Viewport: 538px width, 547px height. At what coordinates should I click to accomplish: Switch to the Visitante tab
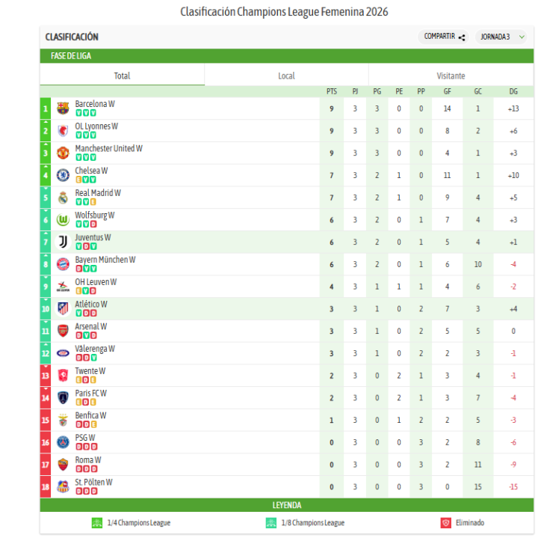point(451,76)
